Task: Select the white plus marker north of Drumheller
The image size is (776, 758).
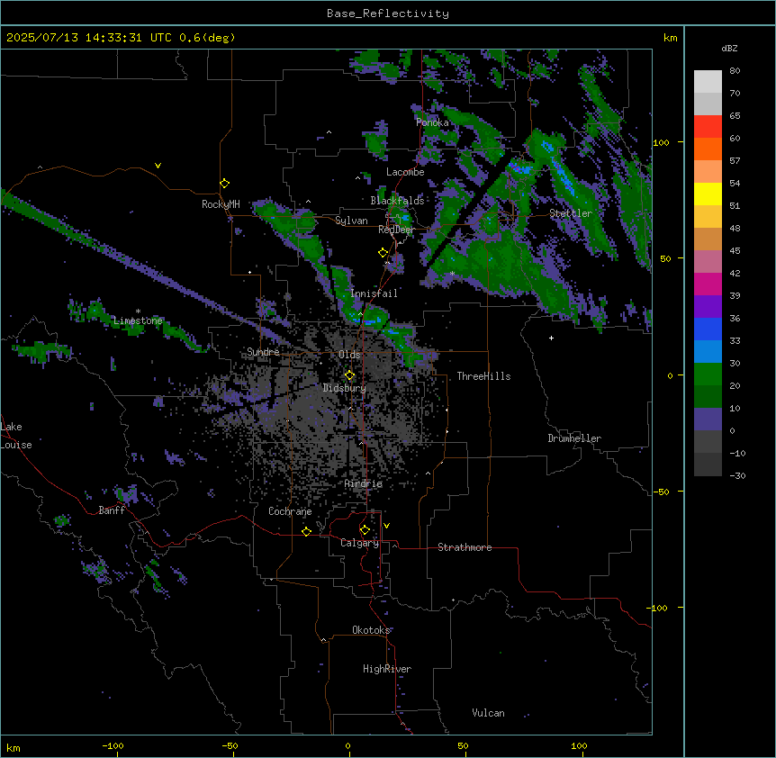Action: click(x=551, y=338)
